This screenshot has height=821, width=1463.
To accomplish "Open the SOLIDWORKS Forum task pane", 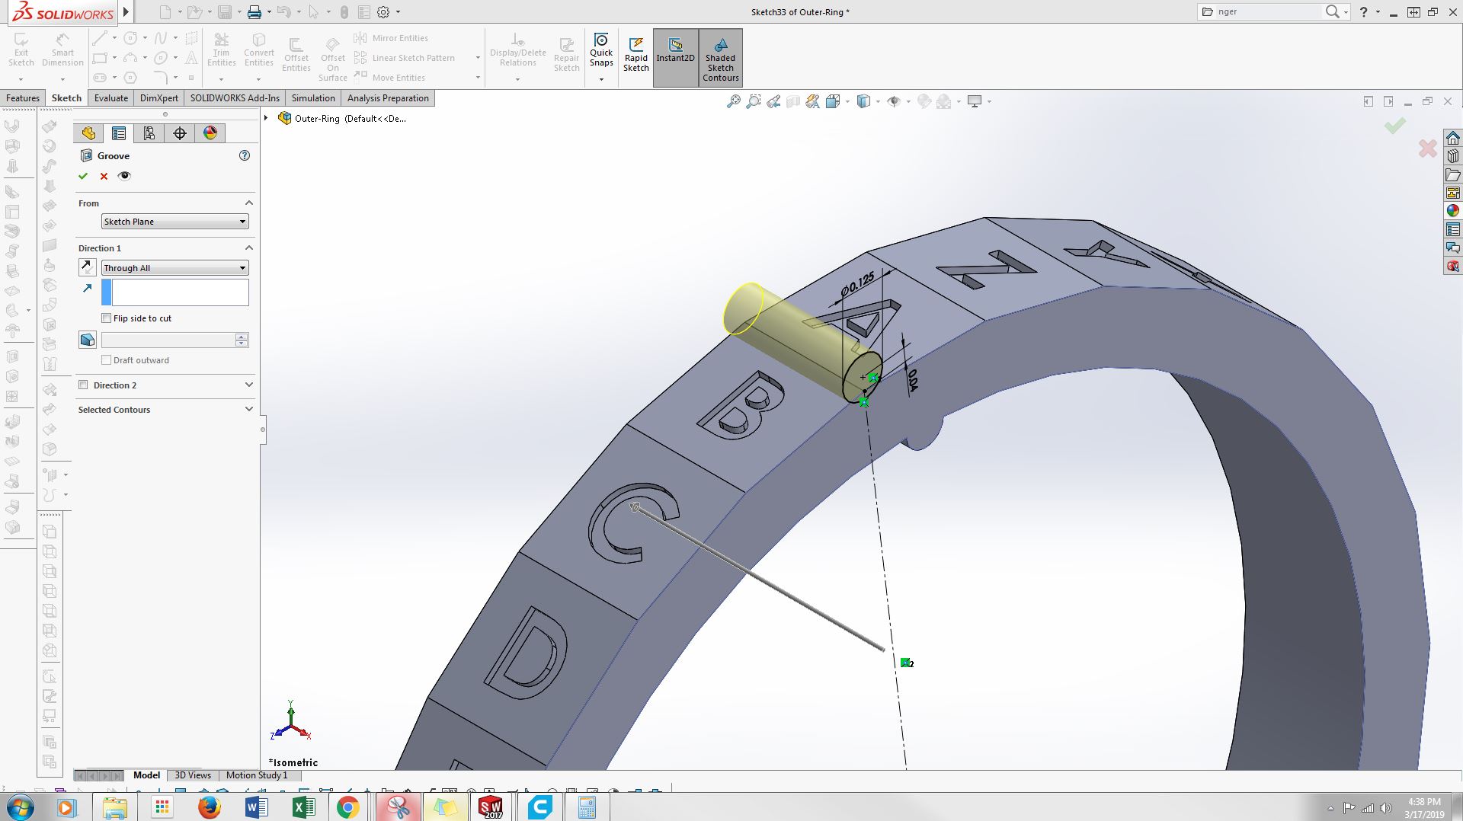I will (x=1453, y=248).
